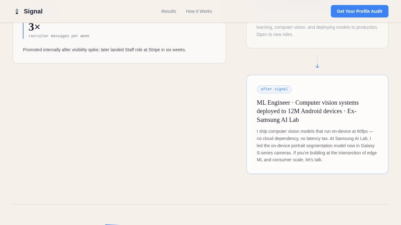Click "recruiter messages per week" label
This screenshot has width=401, height=225.
tap(59, 36)
